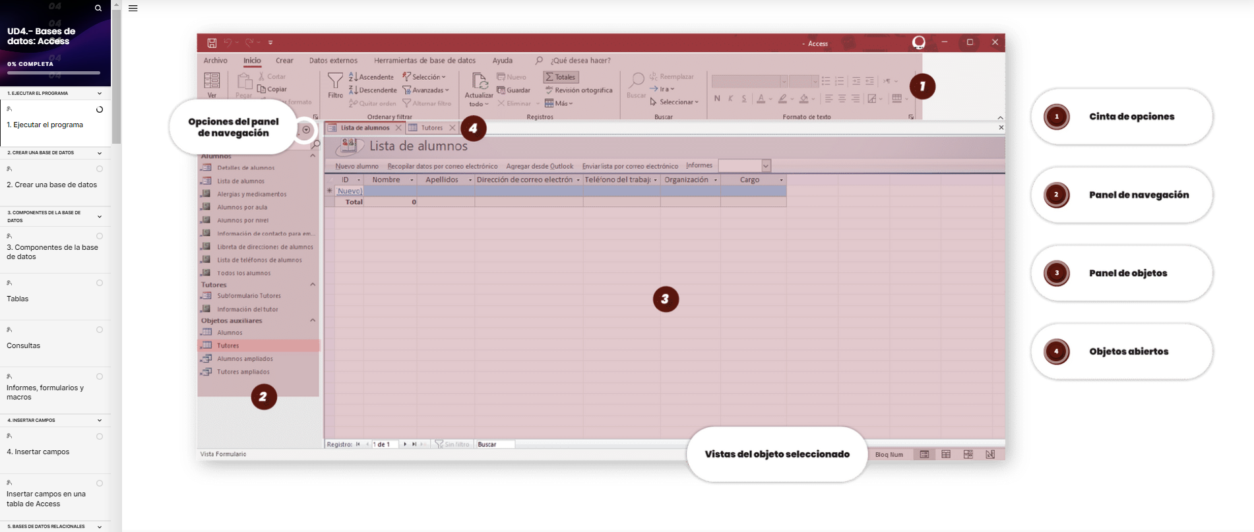Toggle Alternar filtro
The width and height of the screenshot is (1254, 532).
point(427,103)
